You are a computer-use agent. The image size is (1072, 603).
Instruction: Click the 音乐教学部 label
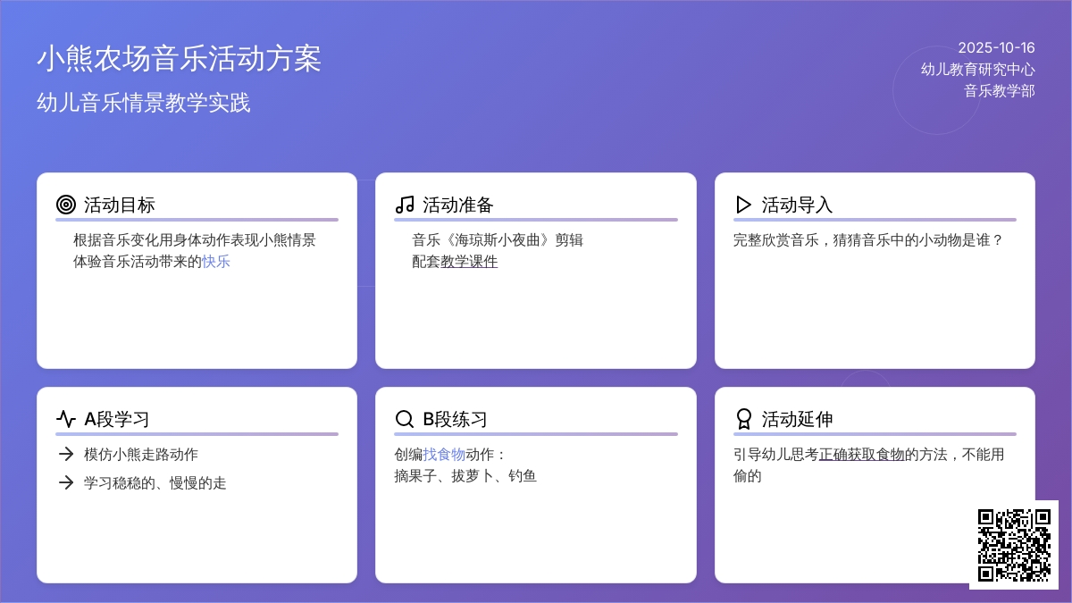[x=999, y=90]
